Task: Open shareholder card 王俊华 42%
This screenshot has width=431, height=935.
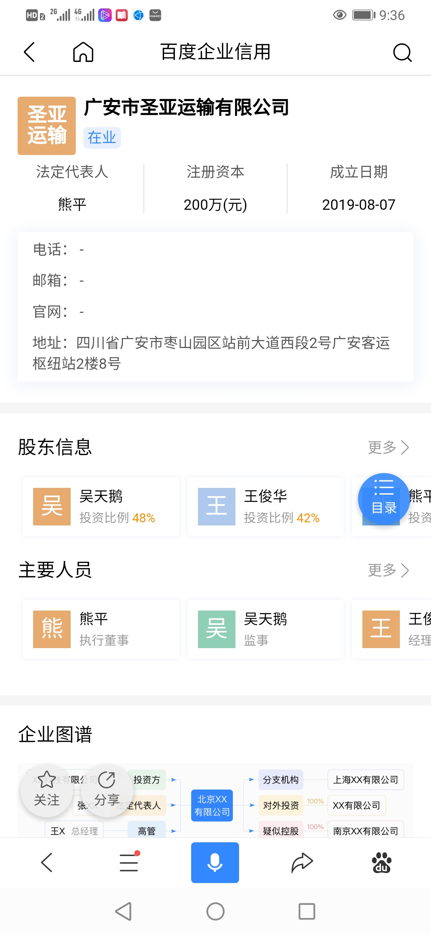Action: click(x=265, y=506)
